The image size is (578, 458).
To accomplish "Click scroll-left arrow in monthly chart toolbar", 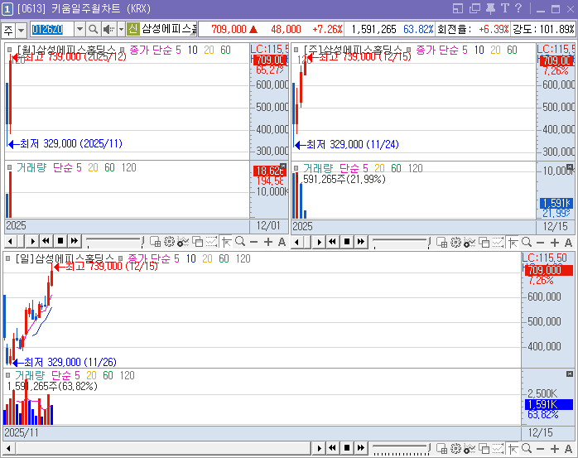I will tap(10, 242).
